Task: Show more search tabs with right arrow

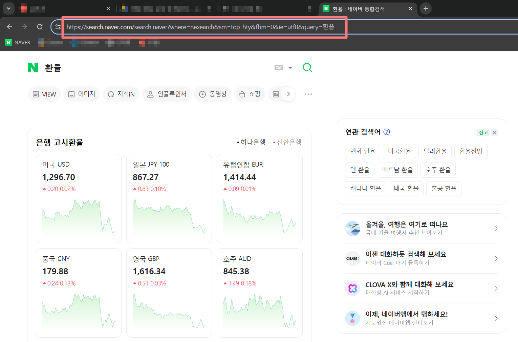Action: click(x=288, y=94)
